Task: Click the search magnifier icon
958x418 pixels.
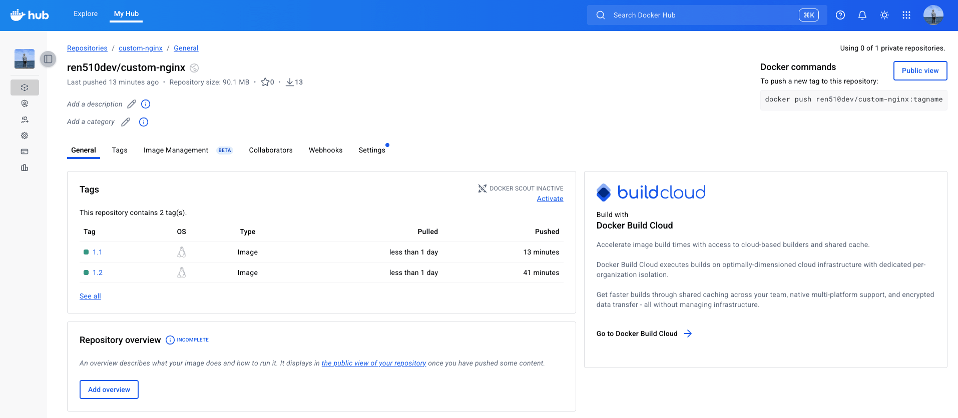Action: (x=601, y=15)
